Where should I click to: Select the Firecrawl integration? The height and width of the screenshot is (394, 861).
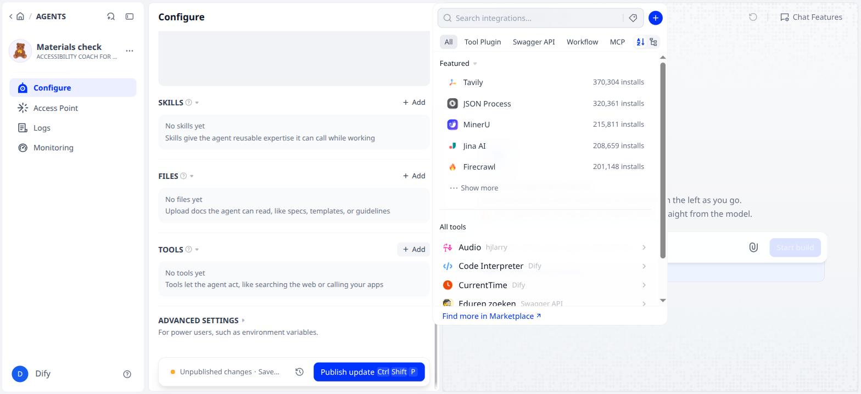546,167
